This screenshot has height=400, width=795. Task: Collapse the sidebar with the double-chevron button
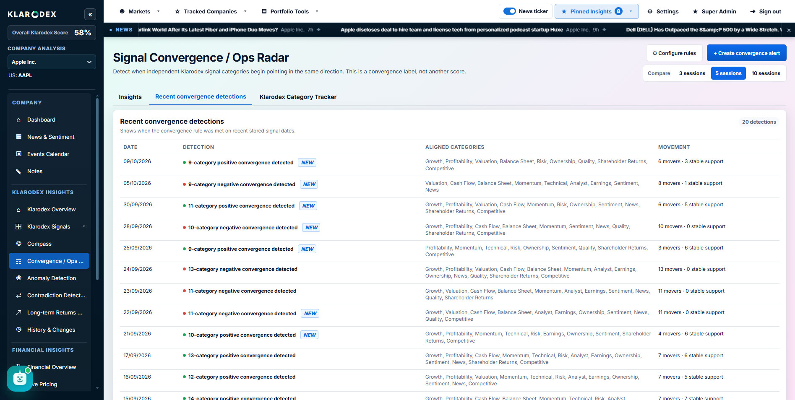click(90, 14)
